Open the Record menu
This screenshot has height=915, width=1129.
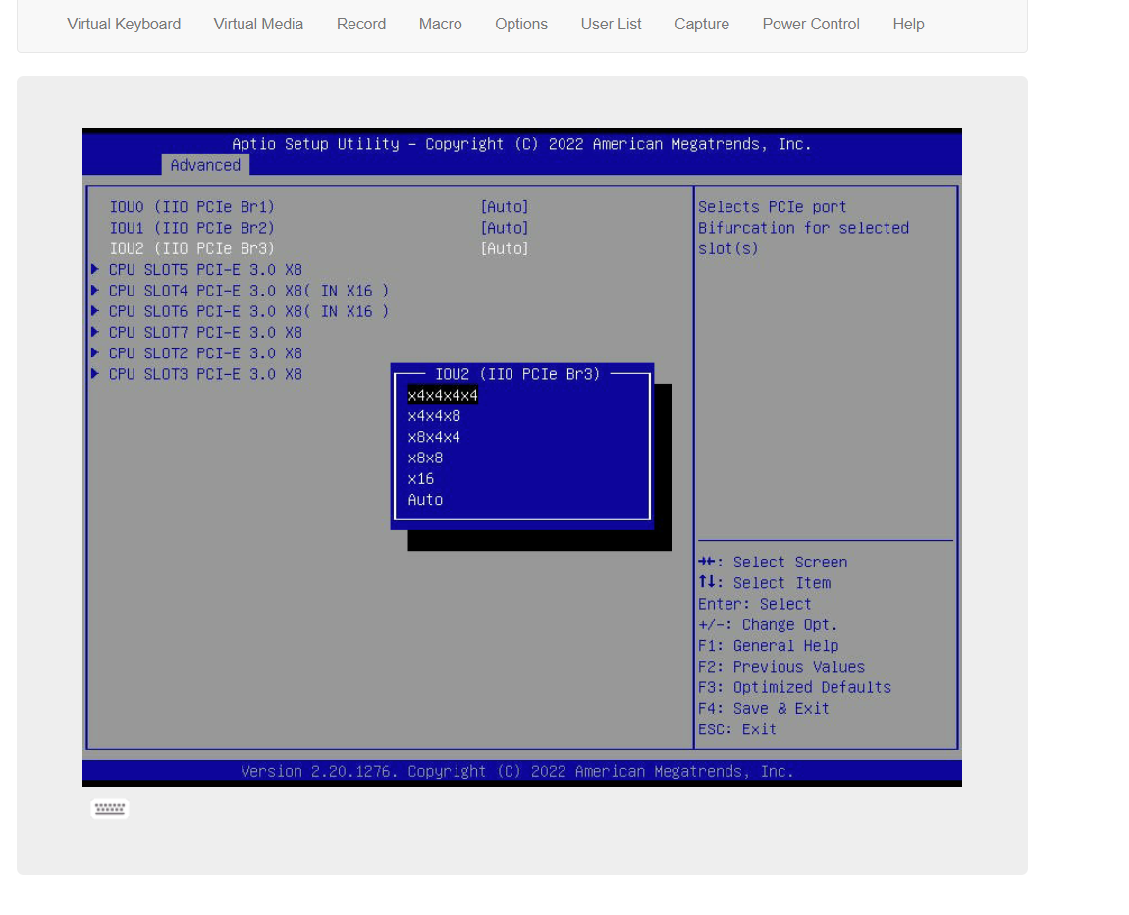click(361, 25)
